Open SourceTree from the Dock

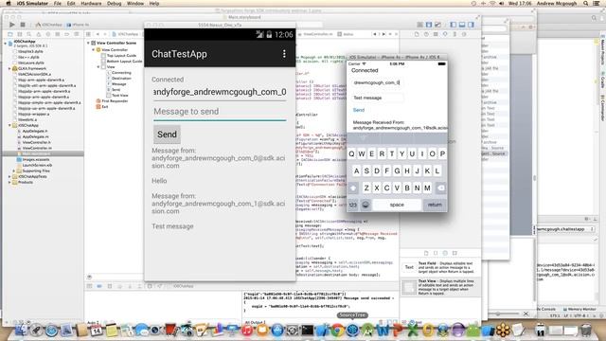352,331
